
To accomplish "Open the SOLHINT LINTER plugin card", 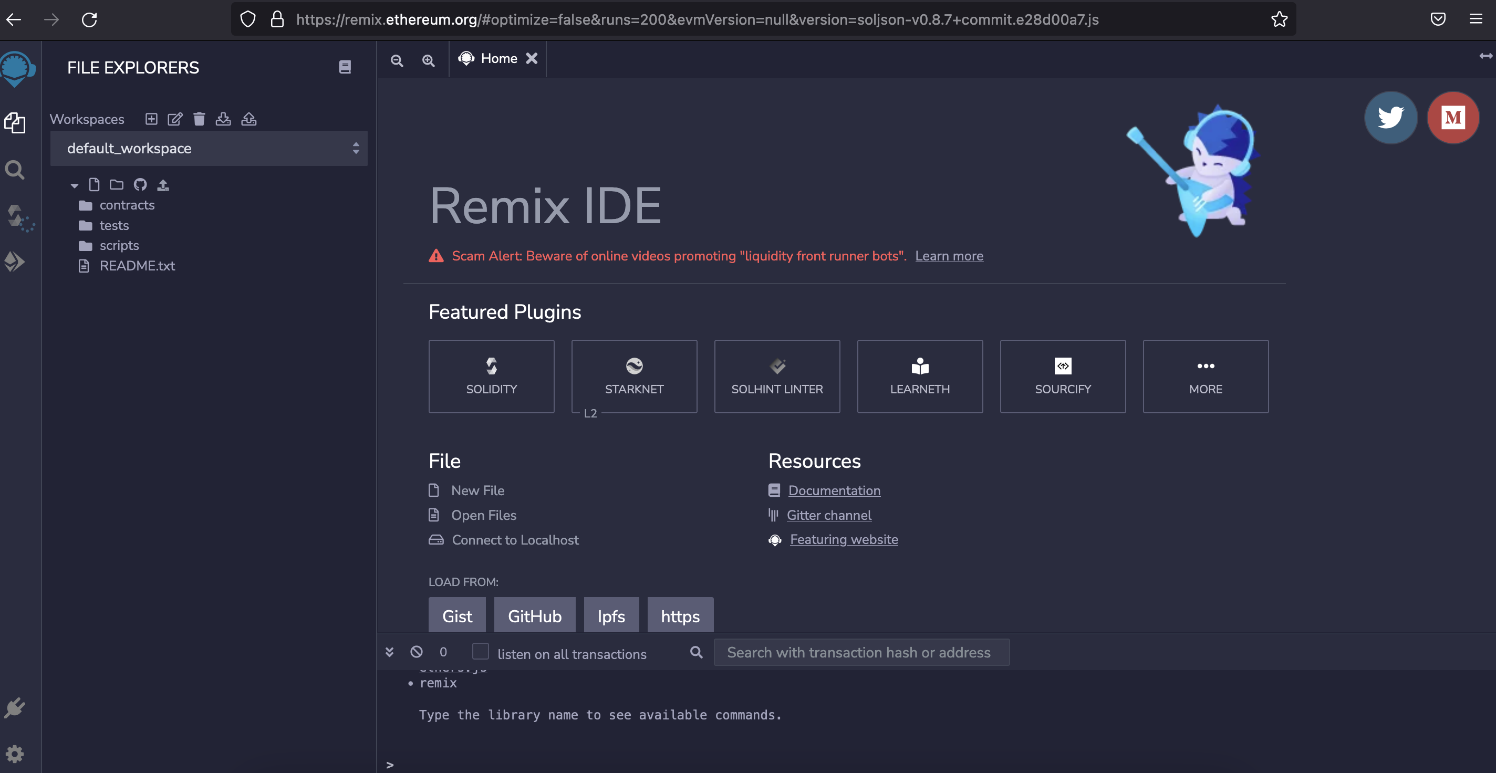I will click(x=776, y=377).
